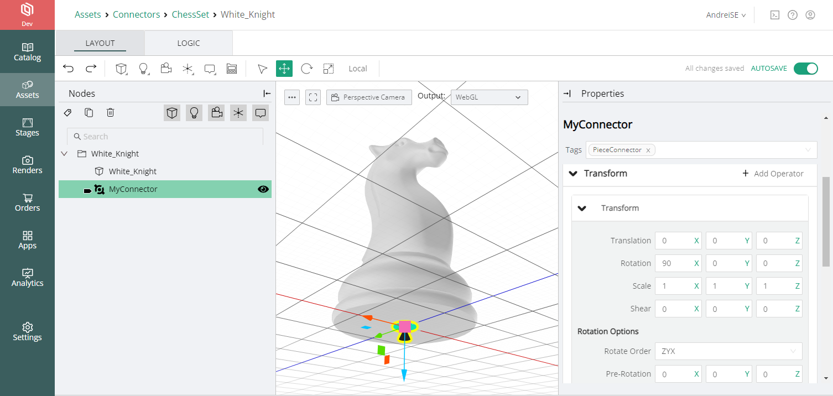Viewport: 833px width, 396px height.
Task: Delete node with trash icon
Action: click(111, 113)
